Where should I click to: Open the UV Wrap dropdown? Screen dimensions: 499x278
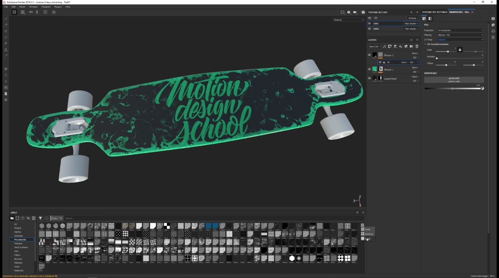point(460,40)
